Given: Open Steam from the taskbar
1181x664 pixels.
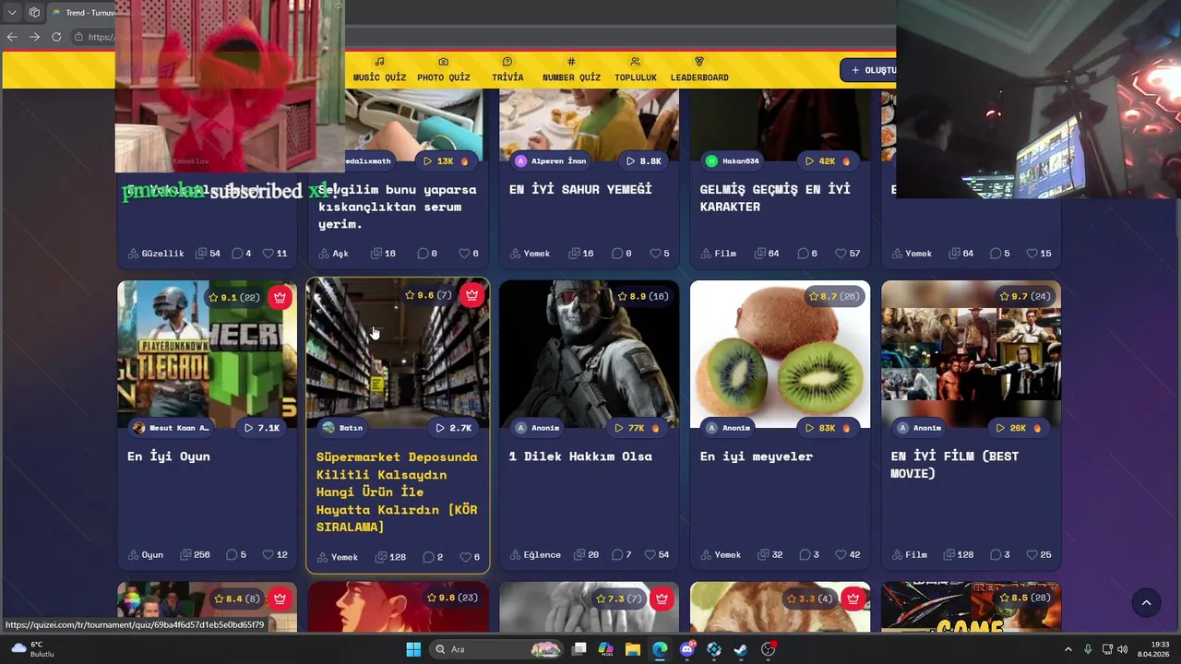Looking at the screenshot, I should click(741, 649).
